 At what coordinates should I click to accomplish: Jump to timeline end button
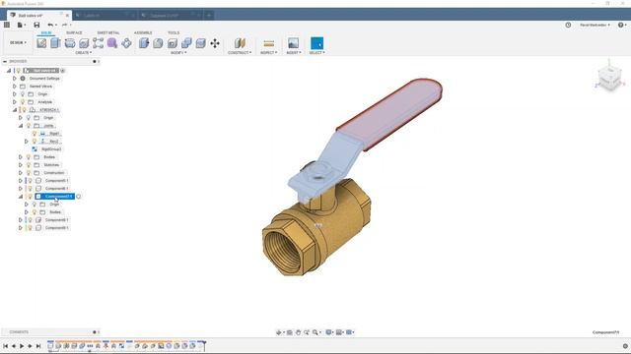click(38, 346)
